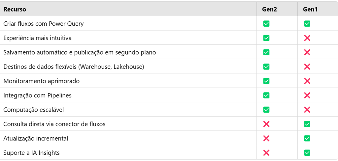The image size is (338, 161).
Task: Click Gen2 checkmark for Monitoramento aprimorado
Action: pyautogui.click(x=266, y=81)
